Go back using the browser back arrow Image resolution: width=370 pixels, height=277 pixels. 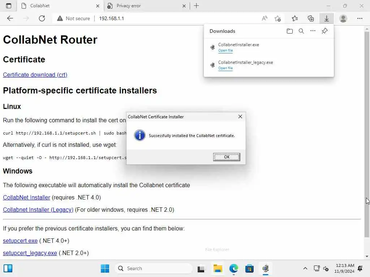pos(10,18)
